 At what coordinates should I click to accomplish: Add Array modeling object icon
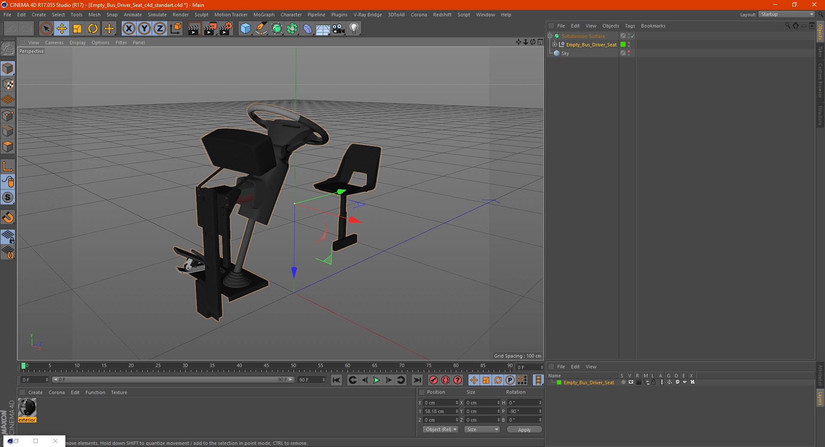coord(292,29)
